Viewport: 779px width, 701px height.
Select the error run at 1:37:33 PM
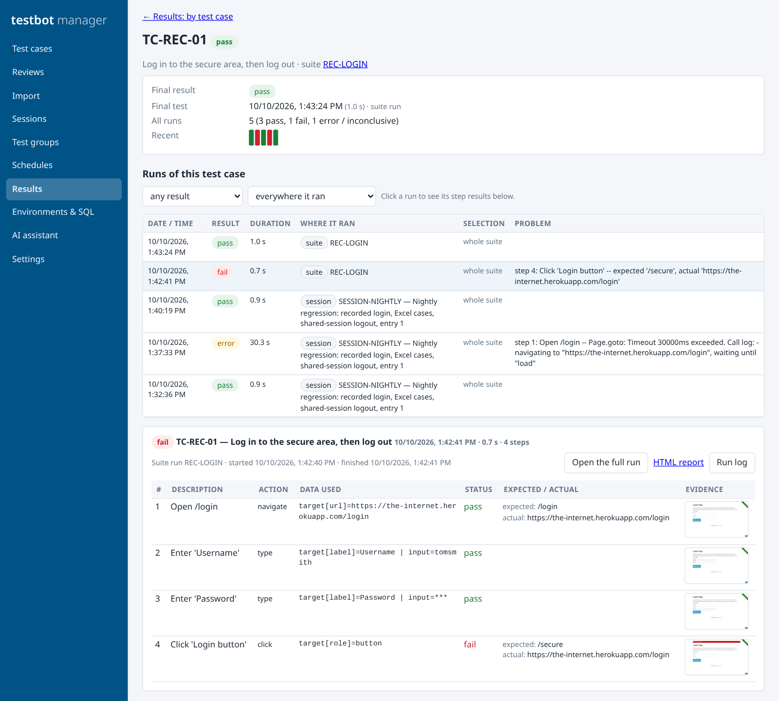pos(453,354)
